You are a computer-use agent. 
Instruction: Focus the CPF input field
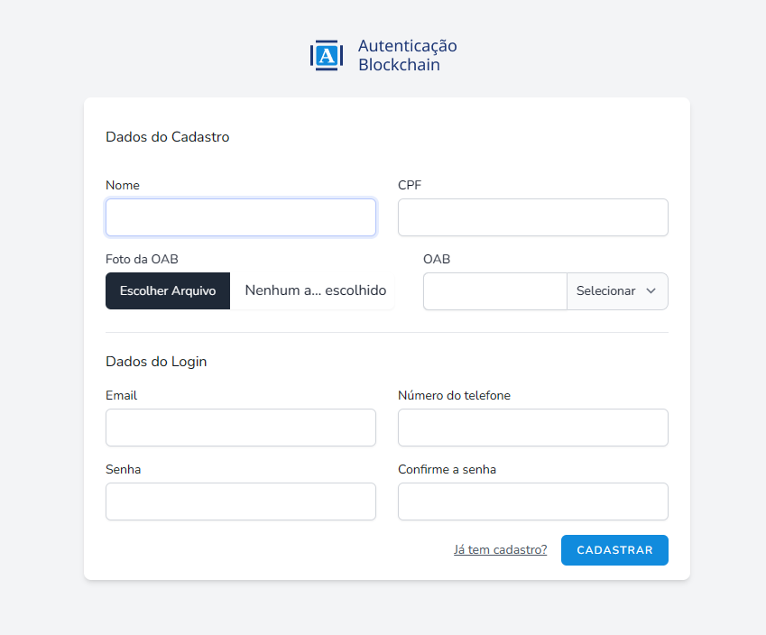coord(532,217)
